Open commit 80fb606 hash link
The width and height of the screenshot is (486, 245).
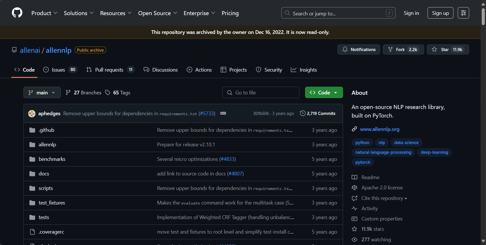261,114
